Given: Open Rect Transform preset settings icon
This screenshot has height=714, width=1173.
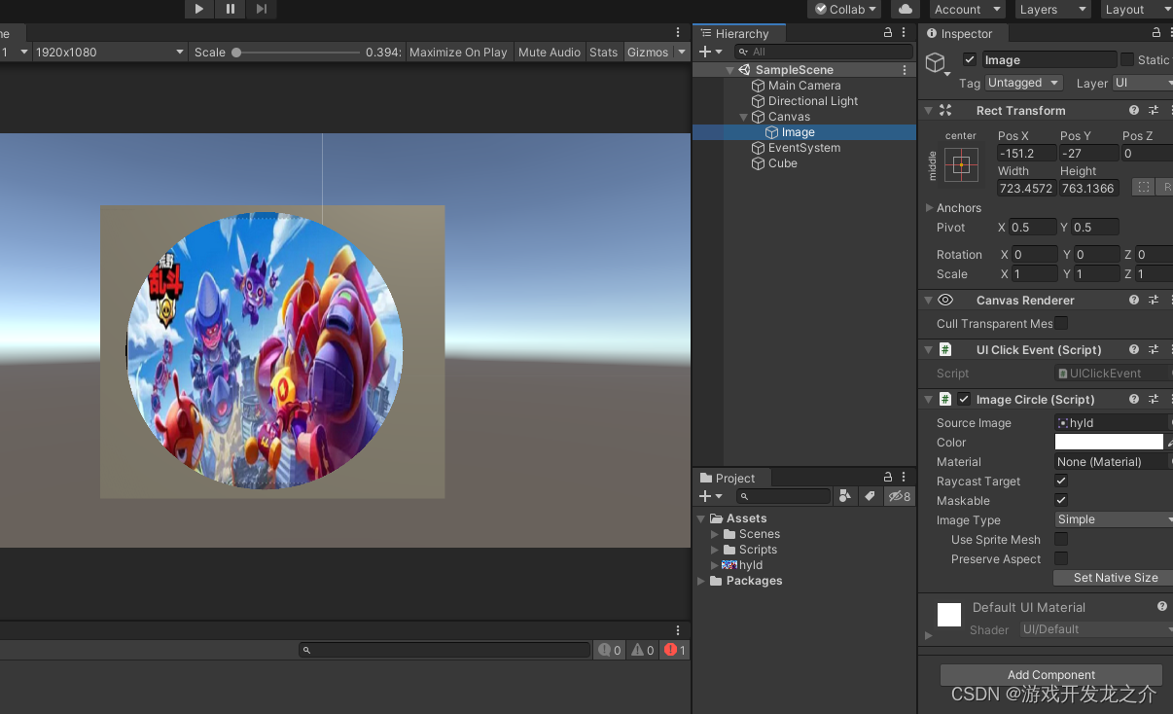Looking at the screenshot, I should (1154, 110).
